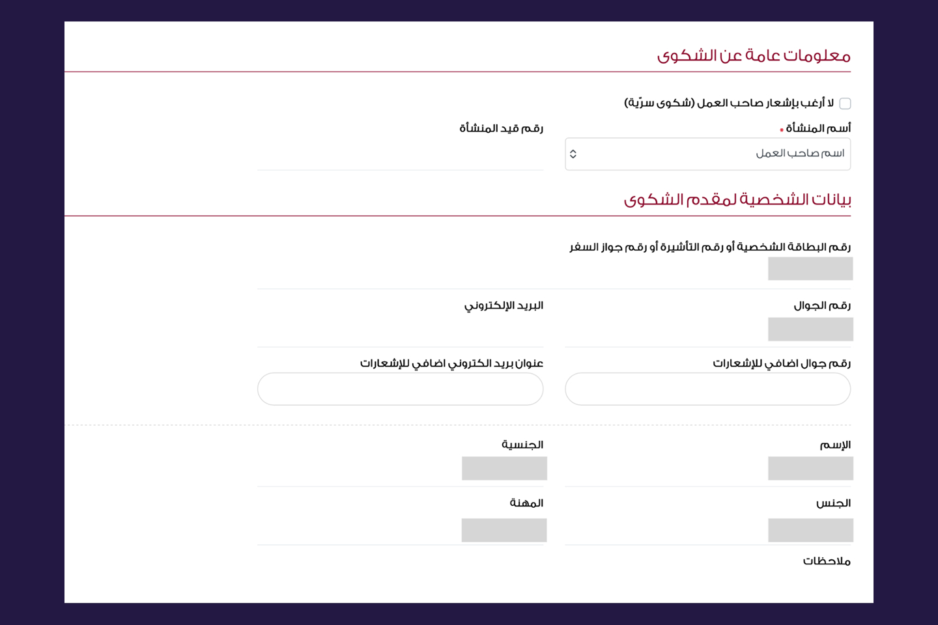Click the عنوان بريد الكتروني اضافي للإشعارات input field
The height and width of the screenshot is (625, 938).
(400, 389)
